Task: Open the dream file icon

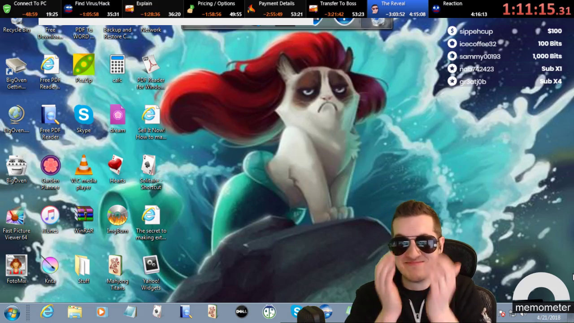Action: tap(117, 119)
